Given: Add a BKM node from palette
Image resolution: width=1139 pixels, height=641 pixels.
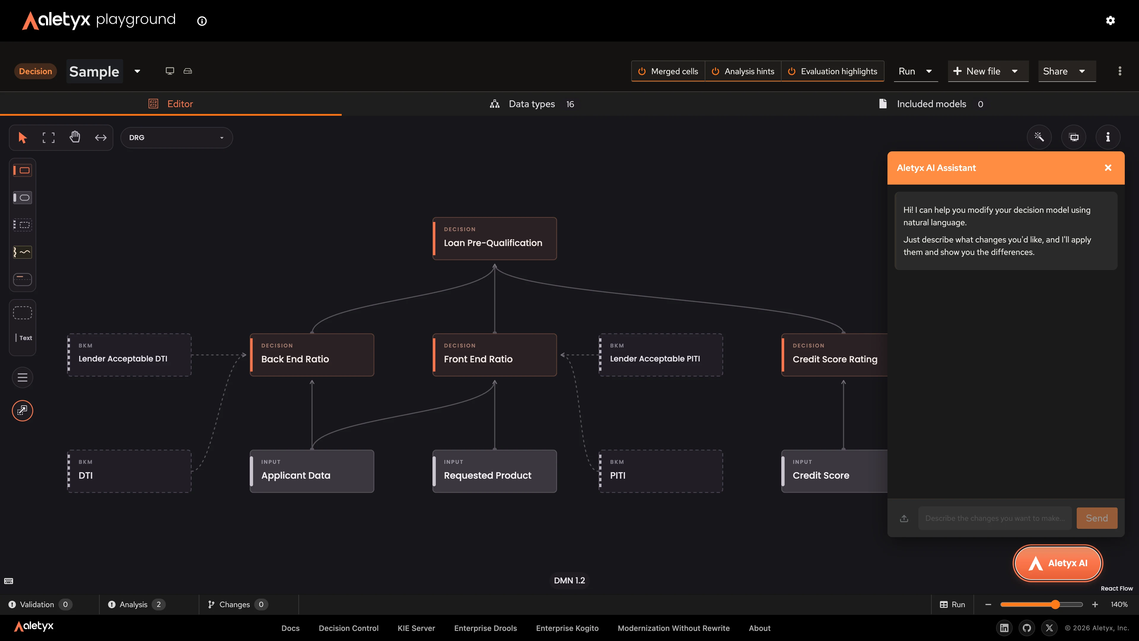Looking at the screenshot, I should [23, 225].
